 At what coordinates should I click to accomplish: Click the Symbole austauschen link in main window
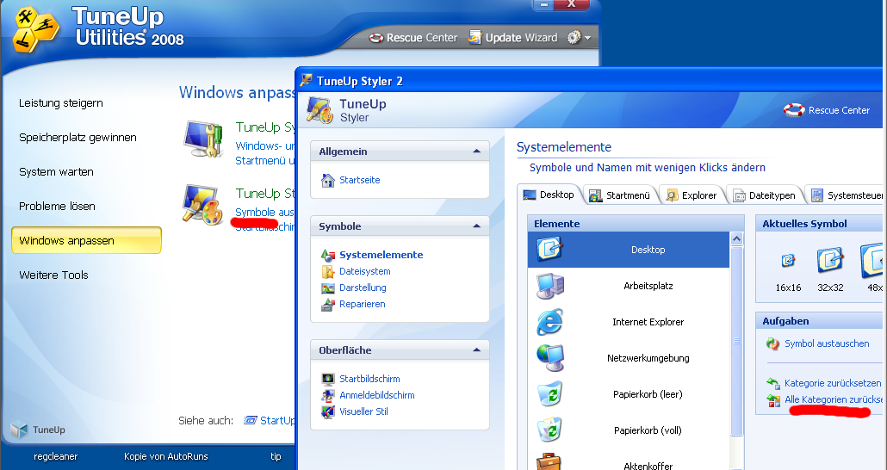[264, 212]
